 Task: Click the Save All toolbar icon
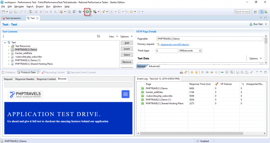[x=15, y=12]
